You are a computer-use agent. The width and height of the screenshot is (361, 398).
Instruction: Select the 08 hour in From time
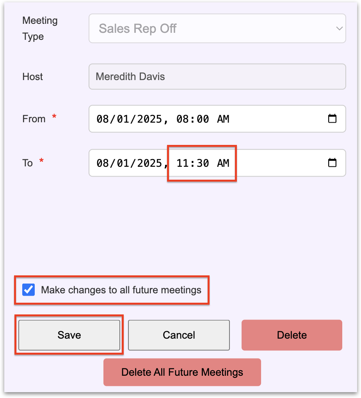coord(182,119)
